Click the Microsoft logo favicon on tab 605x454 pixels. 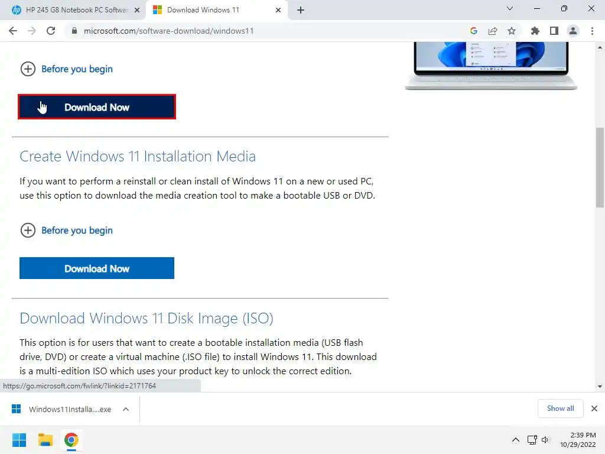tap(157, 10)
